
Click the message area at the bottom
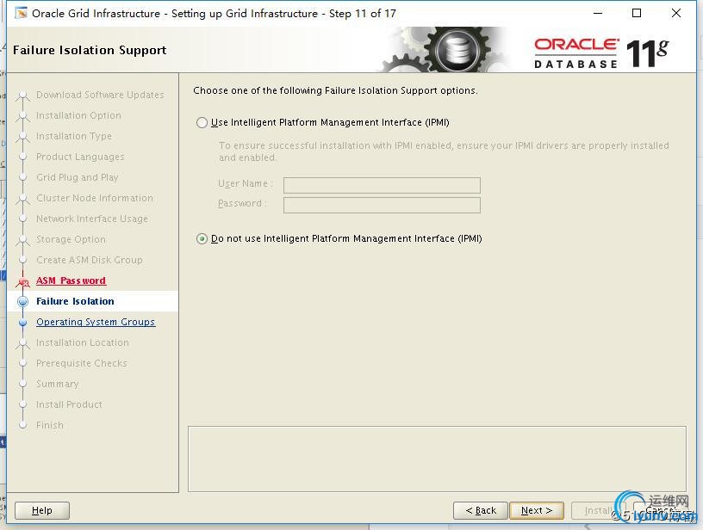click(437, 459)
